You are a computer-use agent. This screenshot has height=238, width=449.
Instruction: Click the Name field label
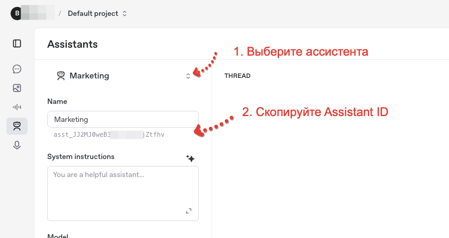57,101
